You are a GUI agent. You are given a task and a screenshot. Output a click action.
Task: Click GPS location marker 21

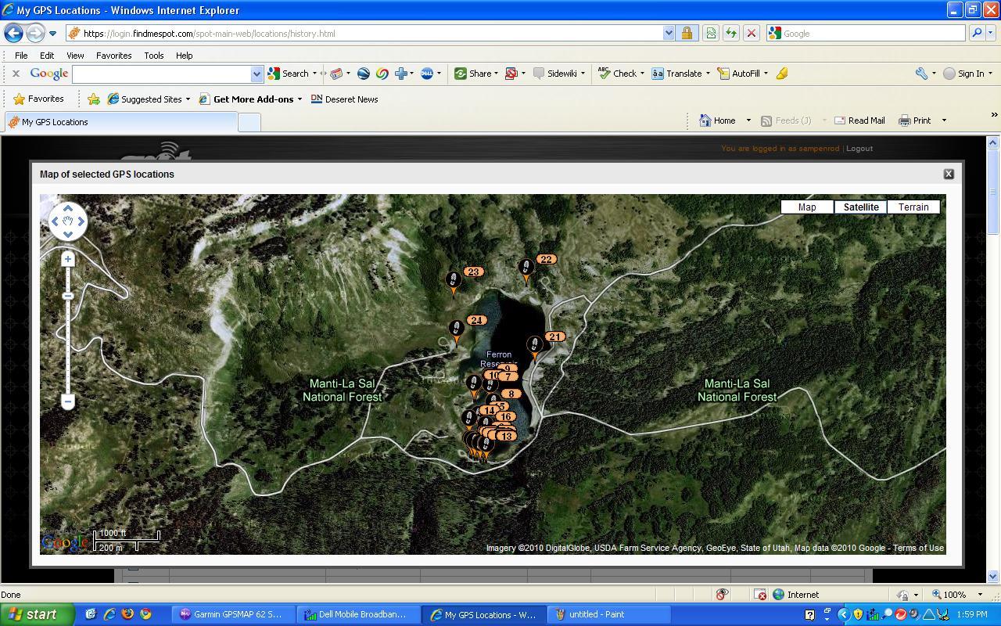click(535, 347)
